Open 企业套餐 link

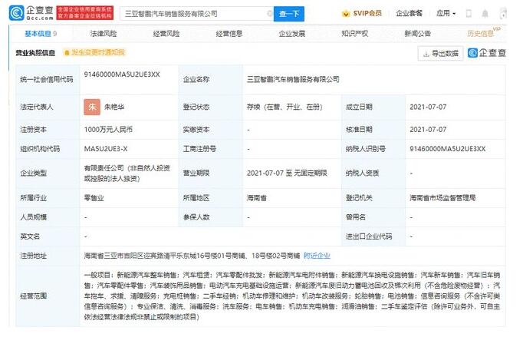point(409,13)
